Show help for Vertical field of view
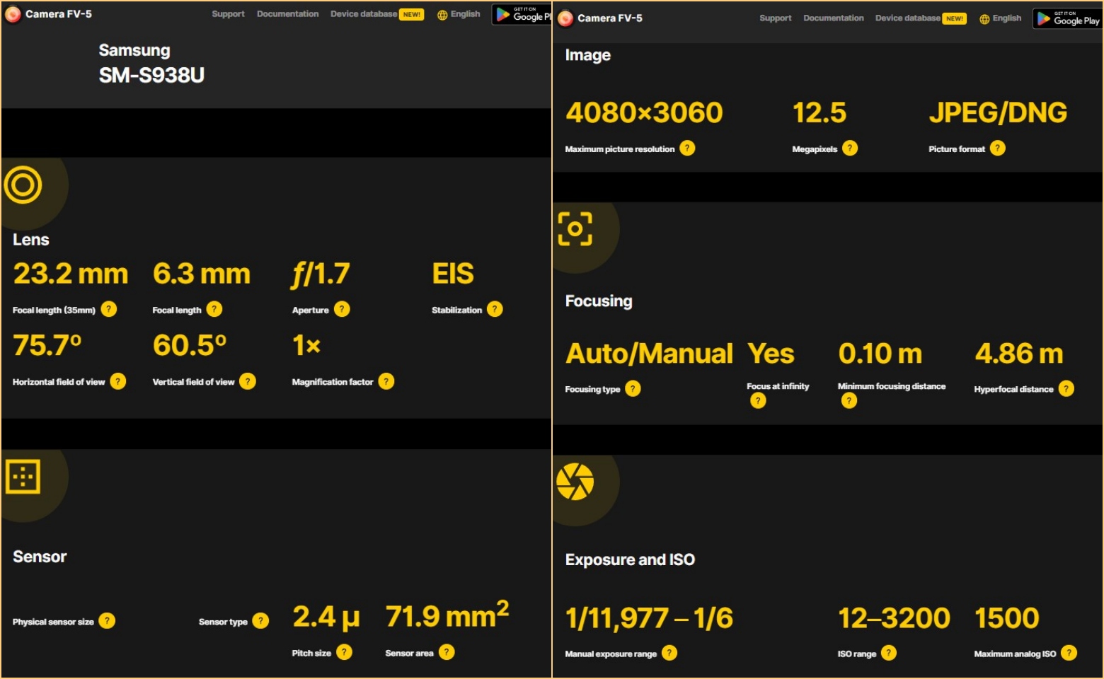The image size is (1104, 679). (248, 381)
